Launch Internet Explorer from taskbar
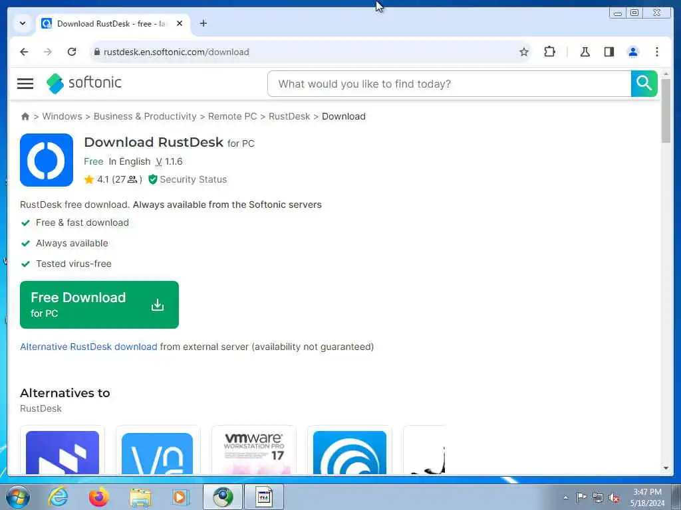This screenshot has width=681, height=510. [59, 497]
